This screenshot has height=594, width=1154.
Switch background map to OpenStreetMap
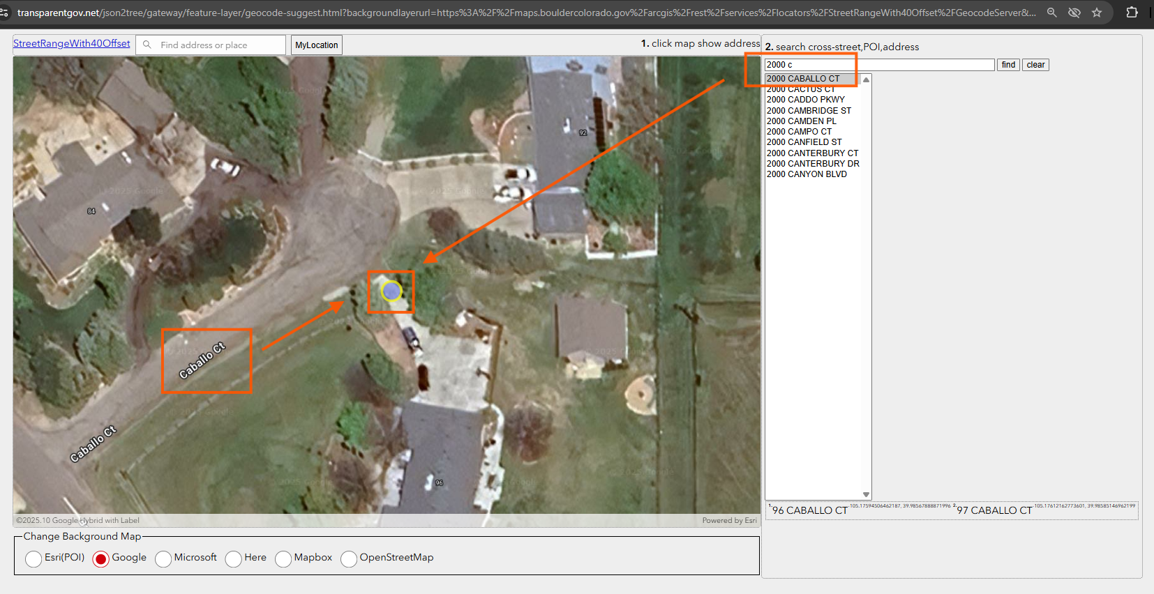349,558
